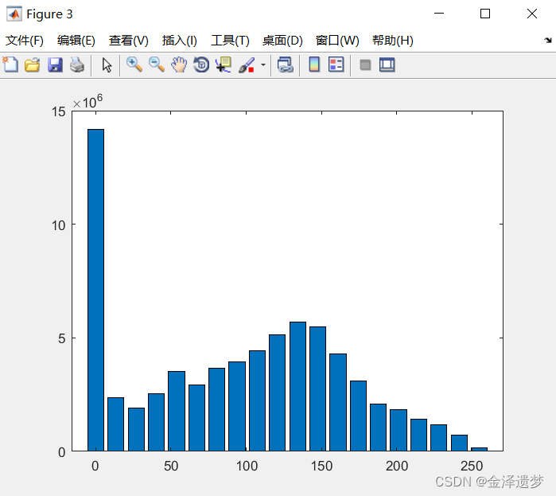Click the MATLAB logo in title bar
Viewport: 556px width, 496px height.
[14, 14]
